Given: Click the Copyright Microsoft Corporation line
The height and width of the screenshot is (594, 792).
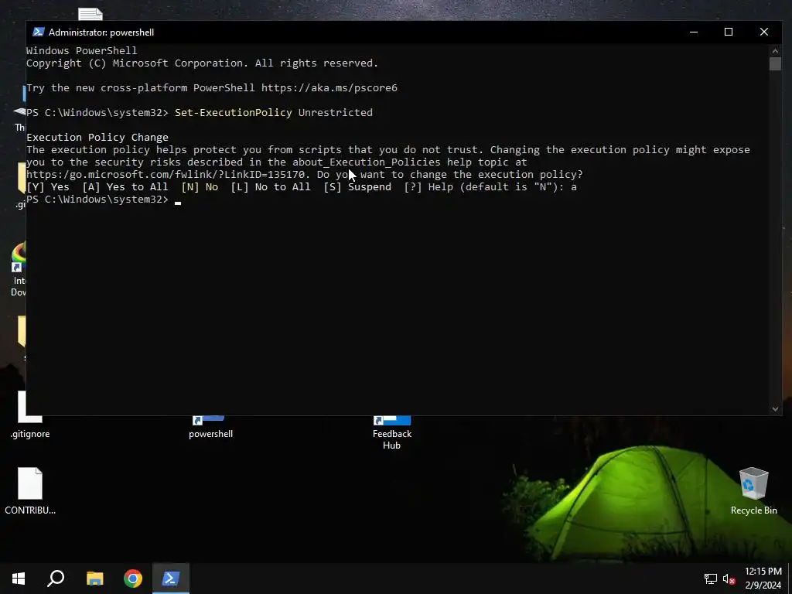Looking at the screenshot, I should point(202,63).
